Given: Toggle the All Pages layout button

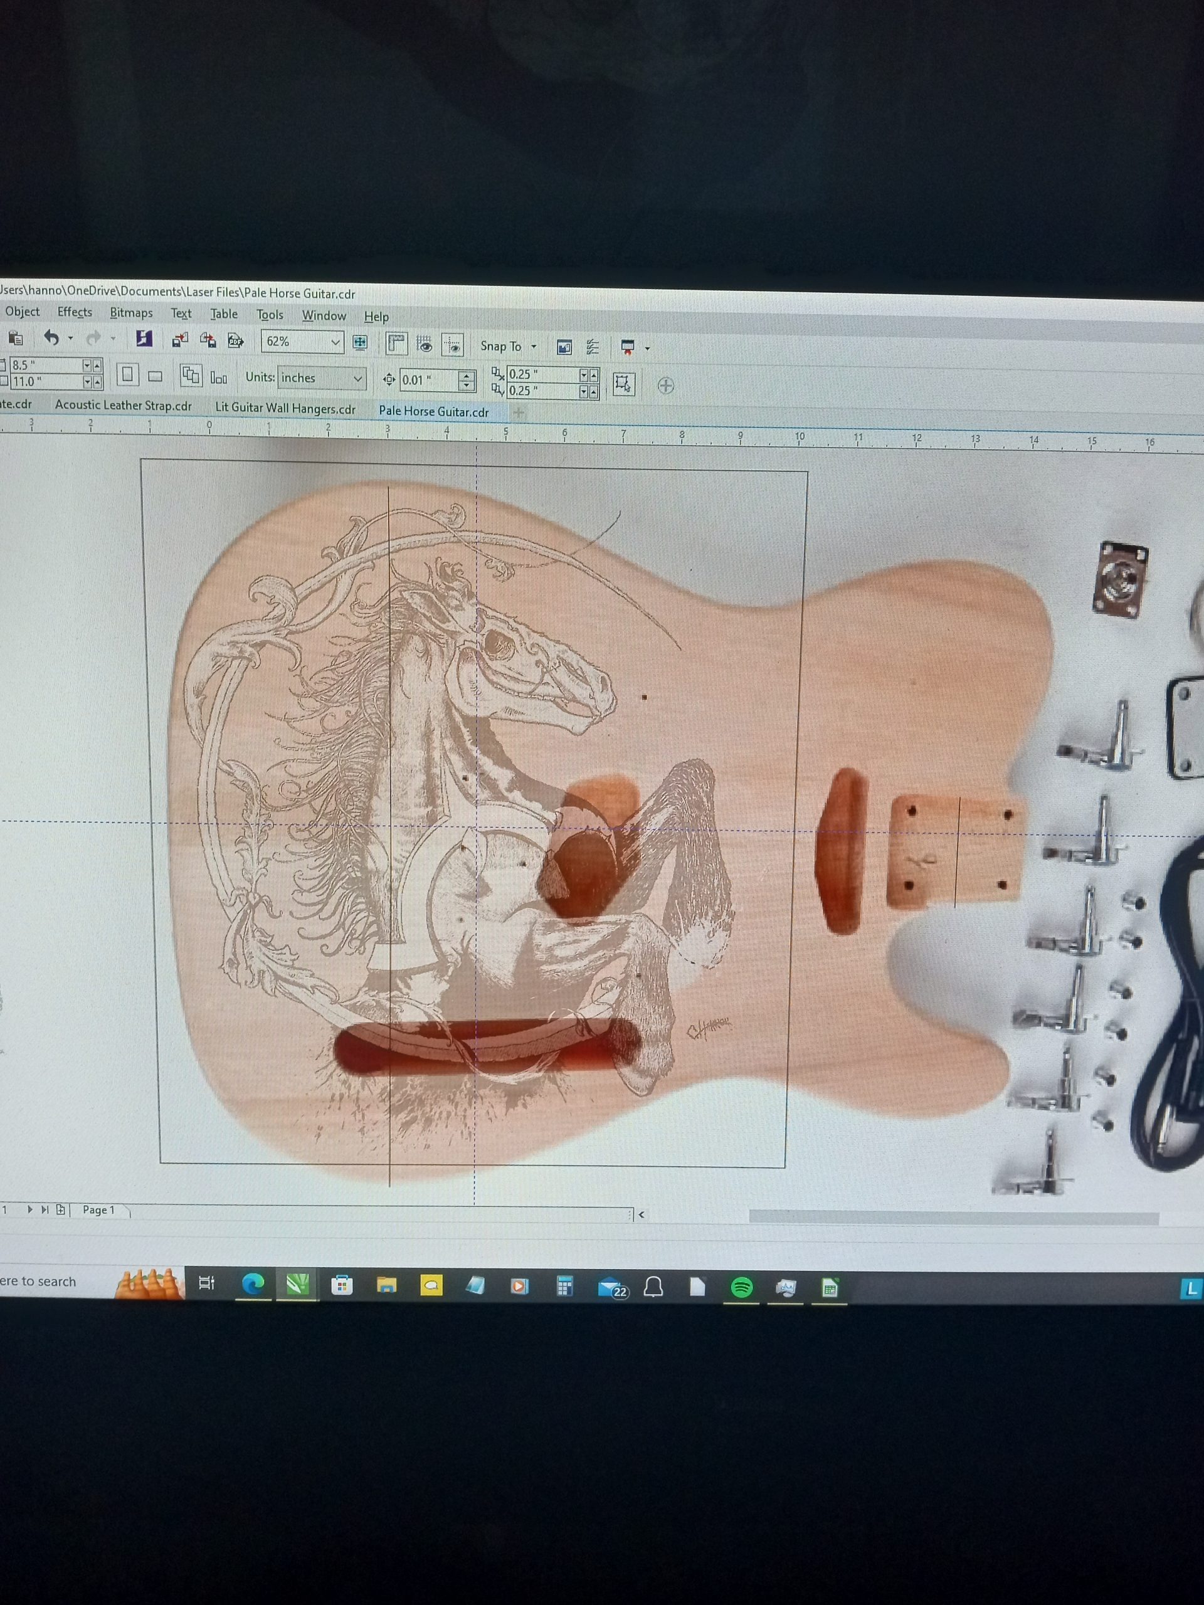Looking at the screenshot, I should click(191, 375).
